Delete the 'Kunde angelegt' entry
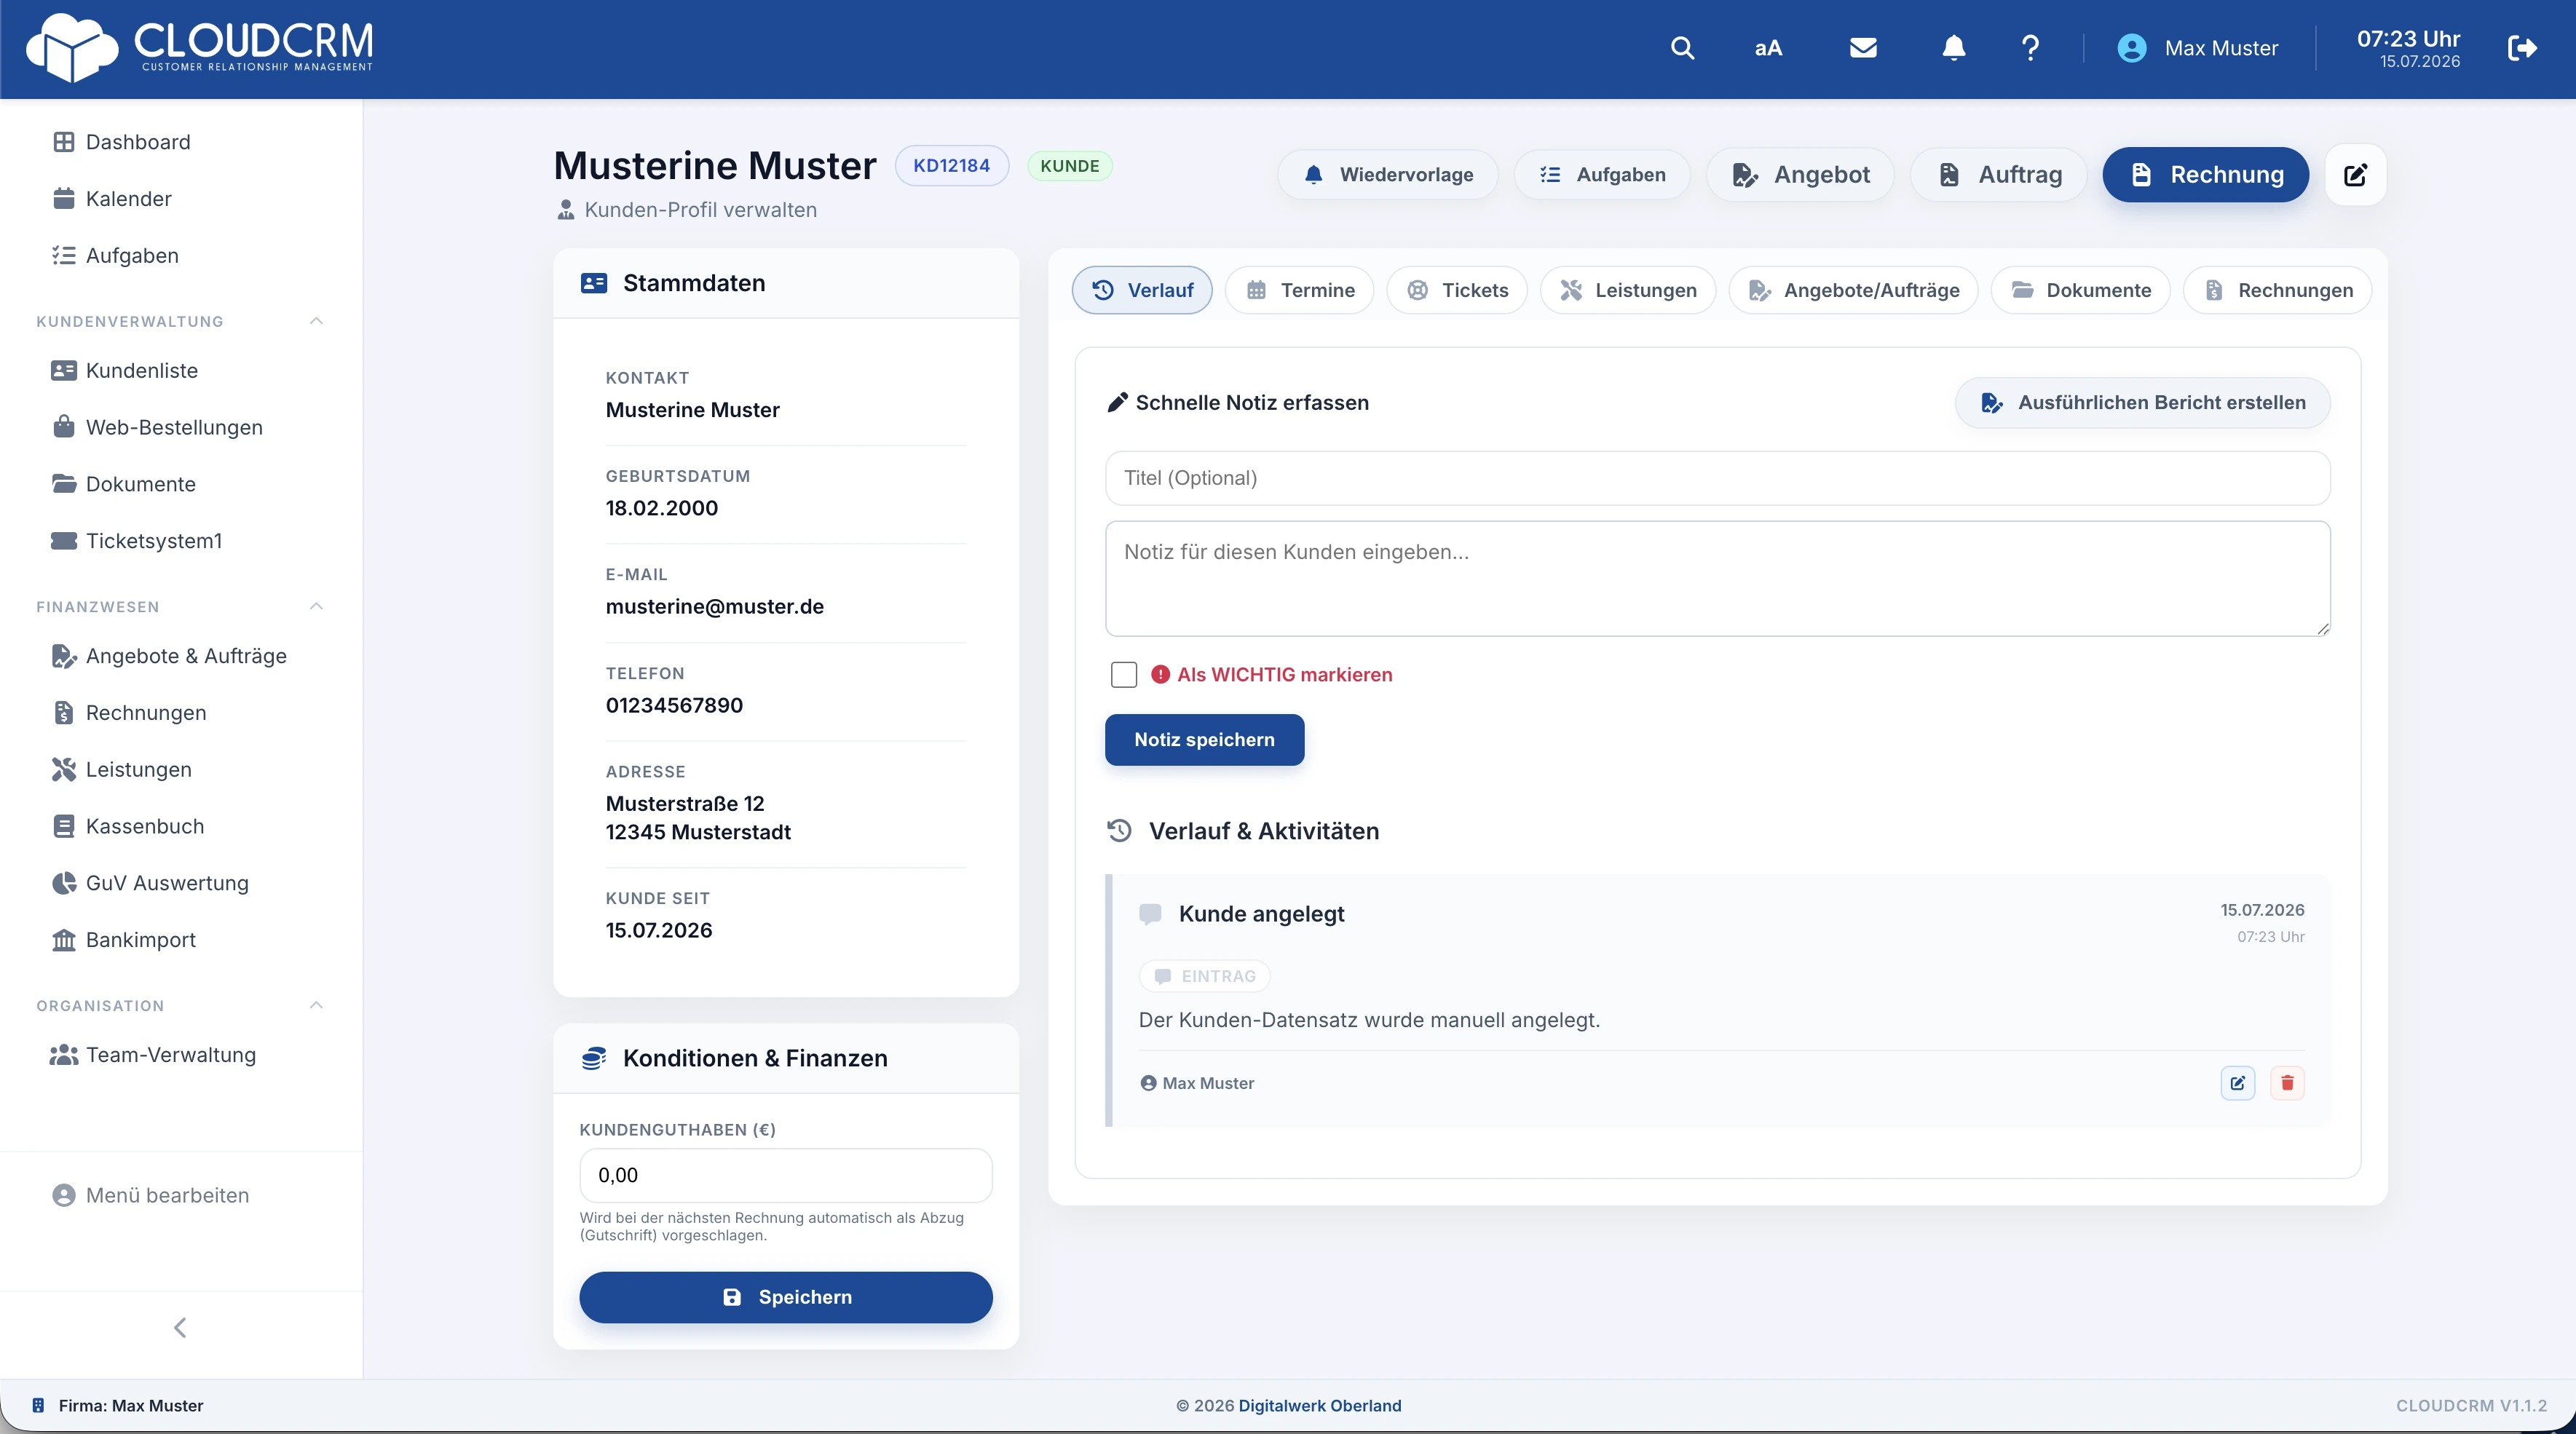 [x=2287, y=1083]
